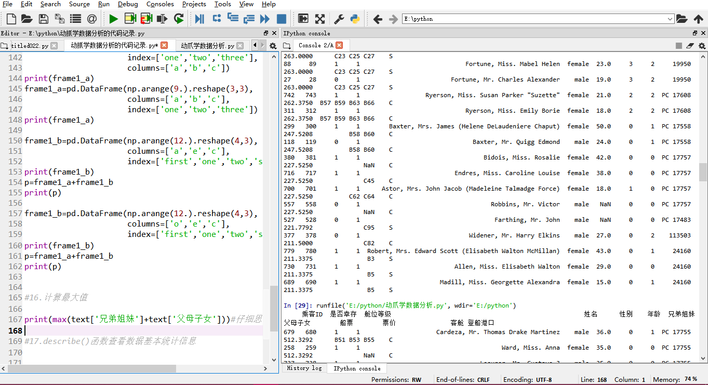Click the IPython console vertical scrollbar
The image size is (708, 385).
point(703,171)
